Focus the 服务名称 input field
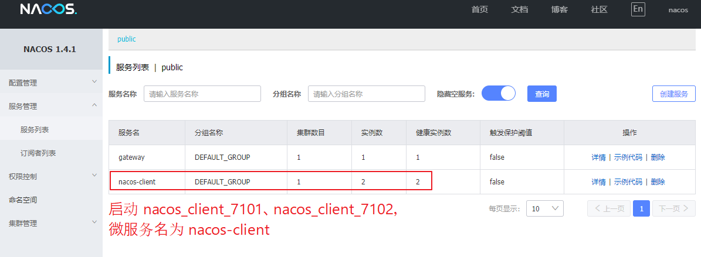Viewport: 701px width, 257px height. point(202,94)
